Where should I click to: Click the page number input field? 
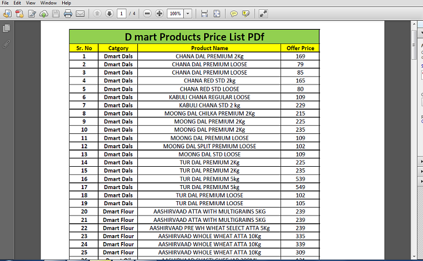[x=121, y=13]
